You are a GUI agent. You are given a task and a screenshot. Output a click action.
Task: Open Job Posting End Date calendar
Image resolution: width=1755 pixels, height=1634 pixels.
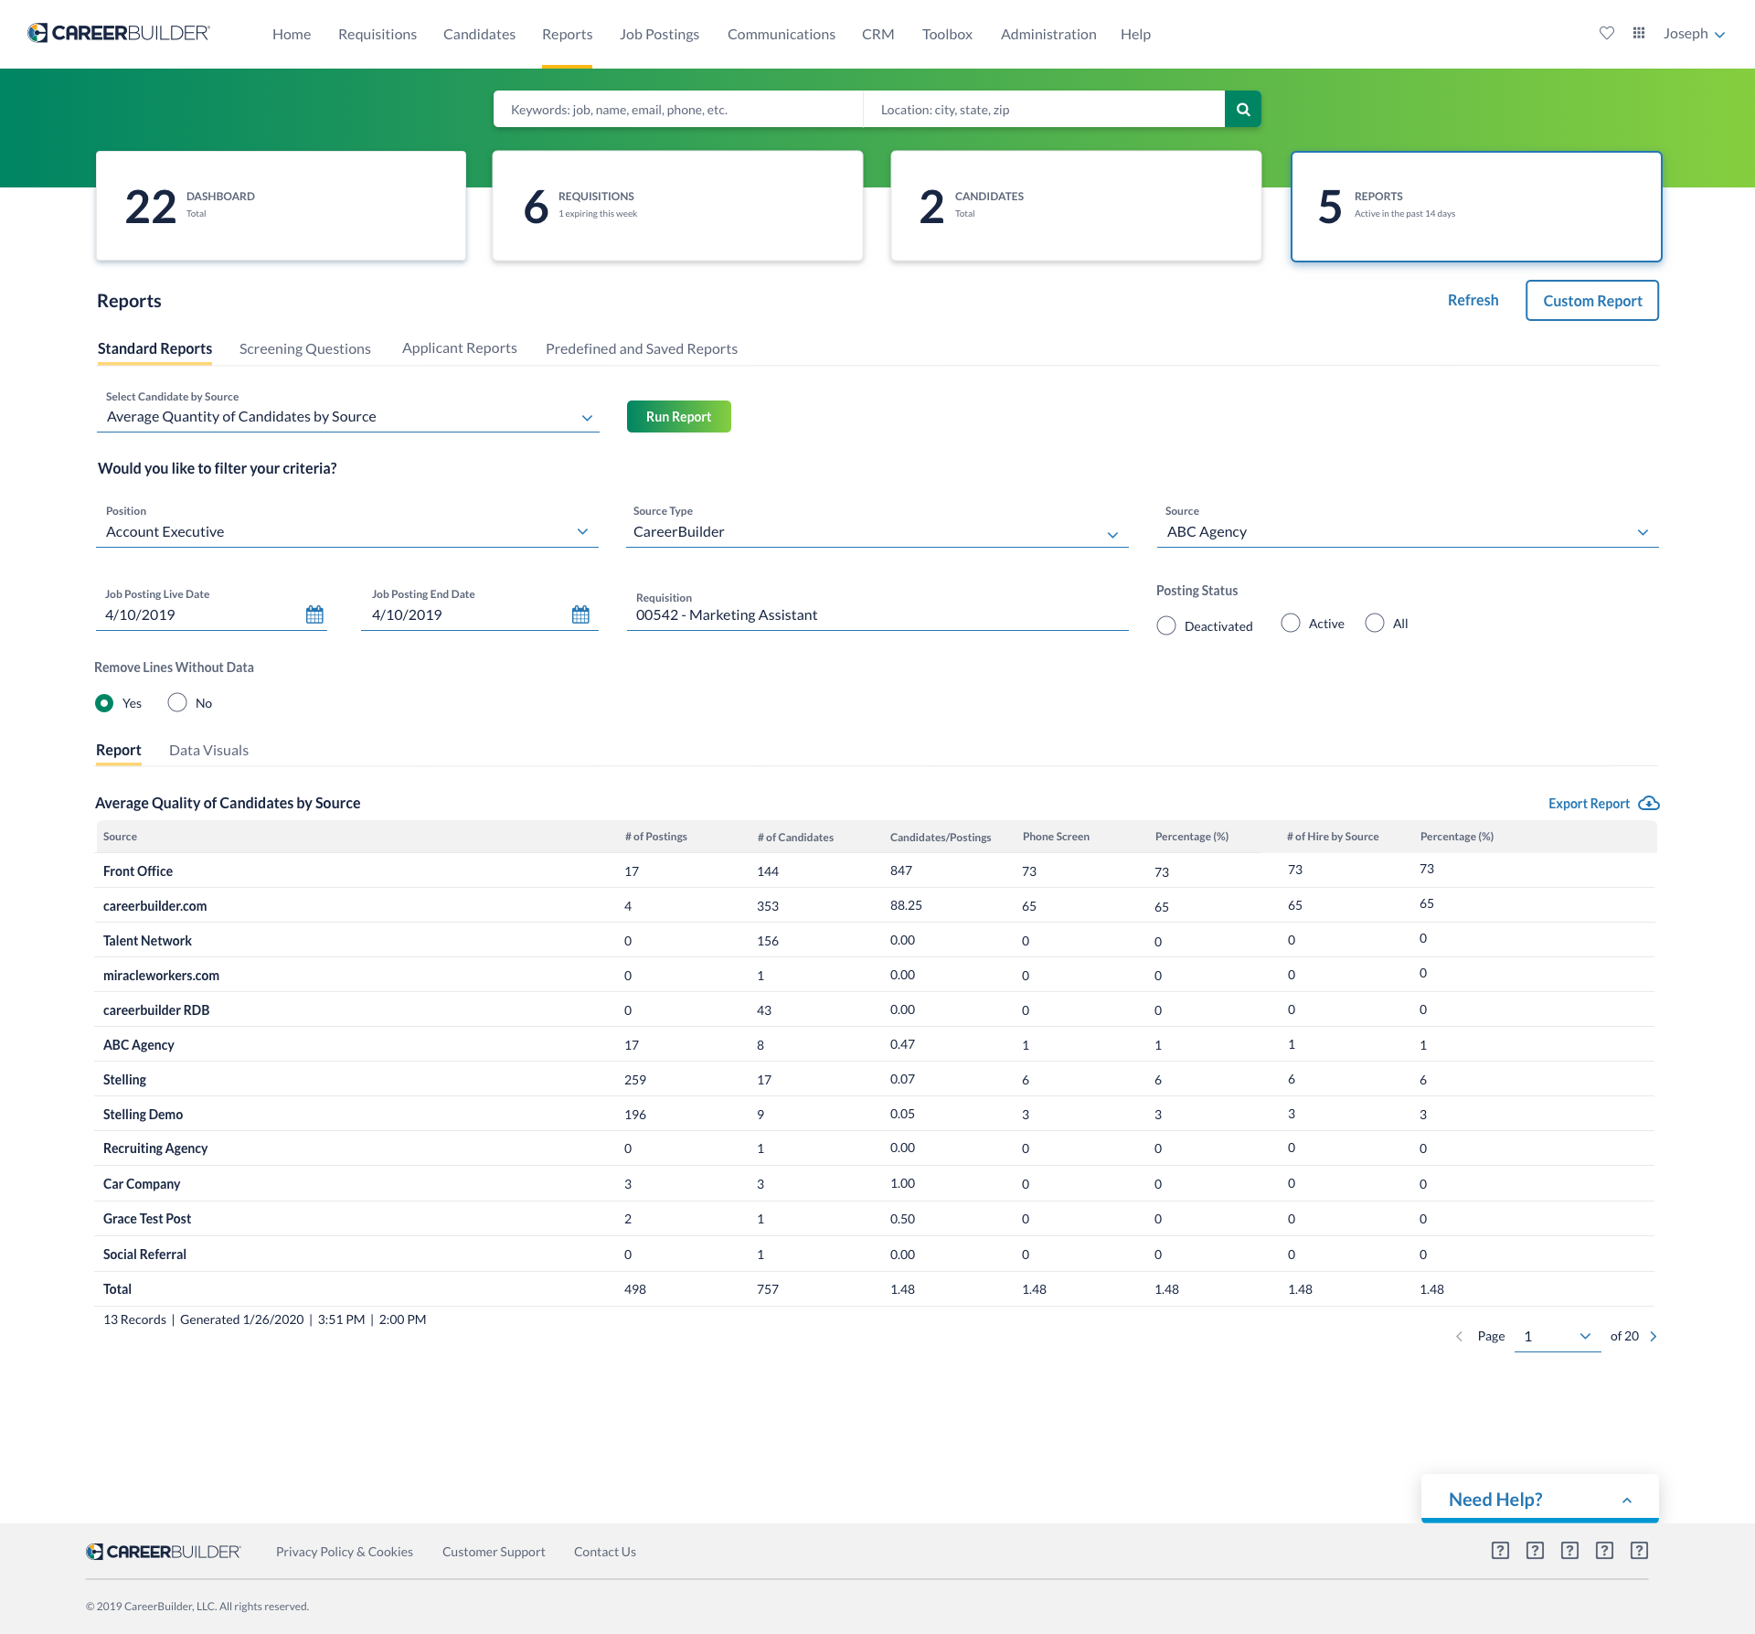580,614
